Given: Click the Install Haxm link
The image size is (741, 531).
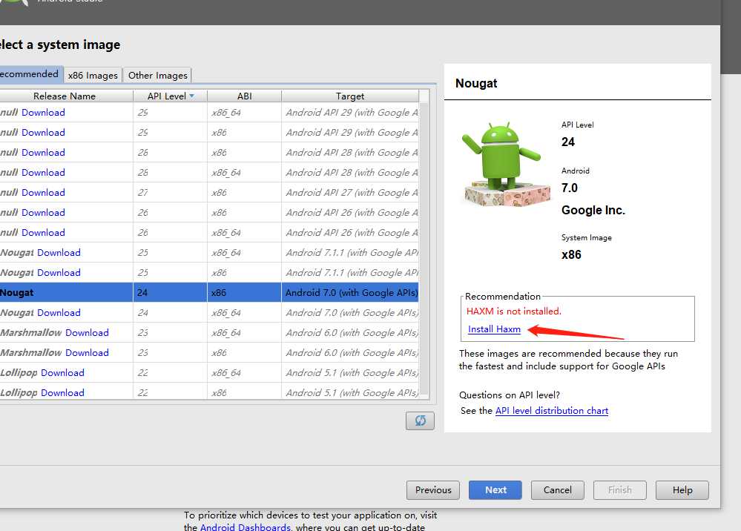Looking at the screenshot, I should click(494, 329).
